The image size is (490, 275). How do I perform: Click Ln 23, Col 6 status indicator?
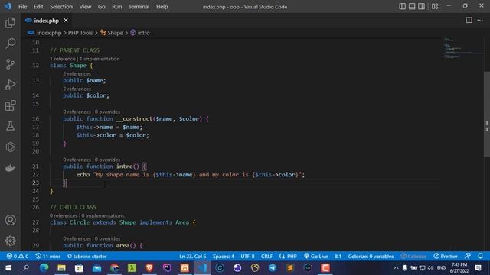coord(192,257)
